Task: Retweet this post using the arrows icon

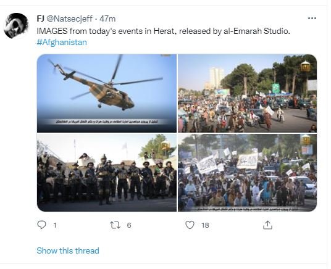Action: (x=115, y=225)
